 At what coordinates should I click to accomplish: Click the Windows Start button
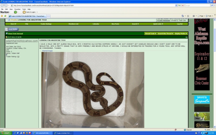point(5,133)
